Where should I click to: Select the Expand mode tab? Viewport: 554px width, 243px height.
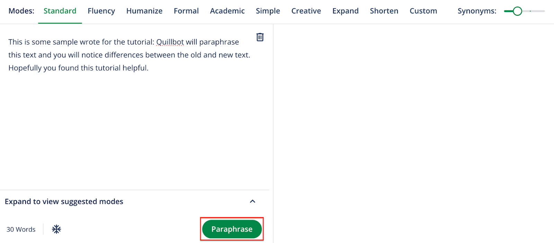point(345,11)
